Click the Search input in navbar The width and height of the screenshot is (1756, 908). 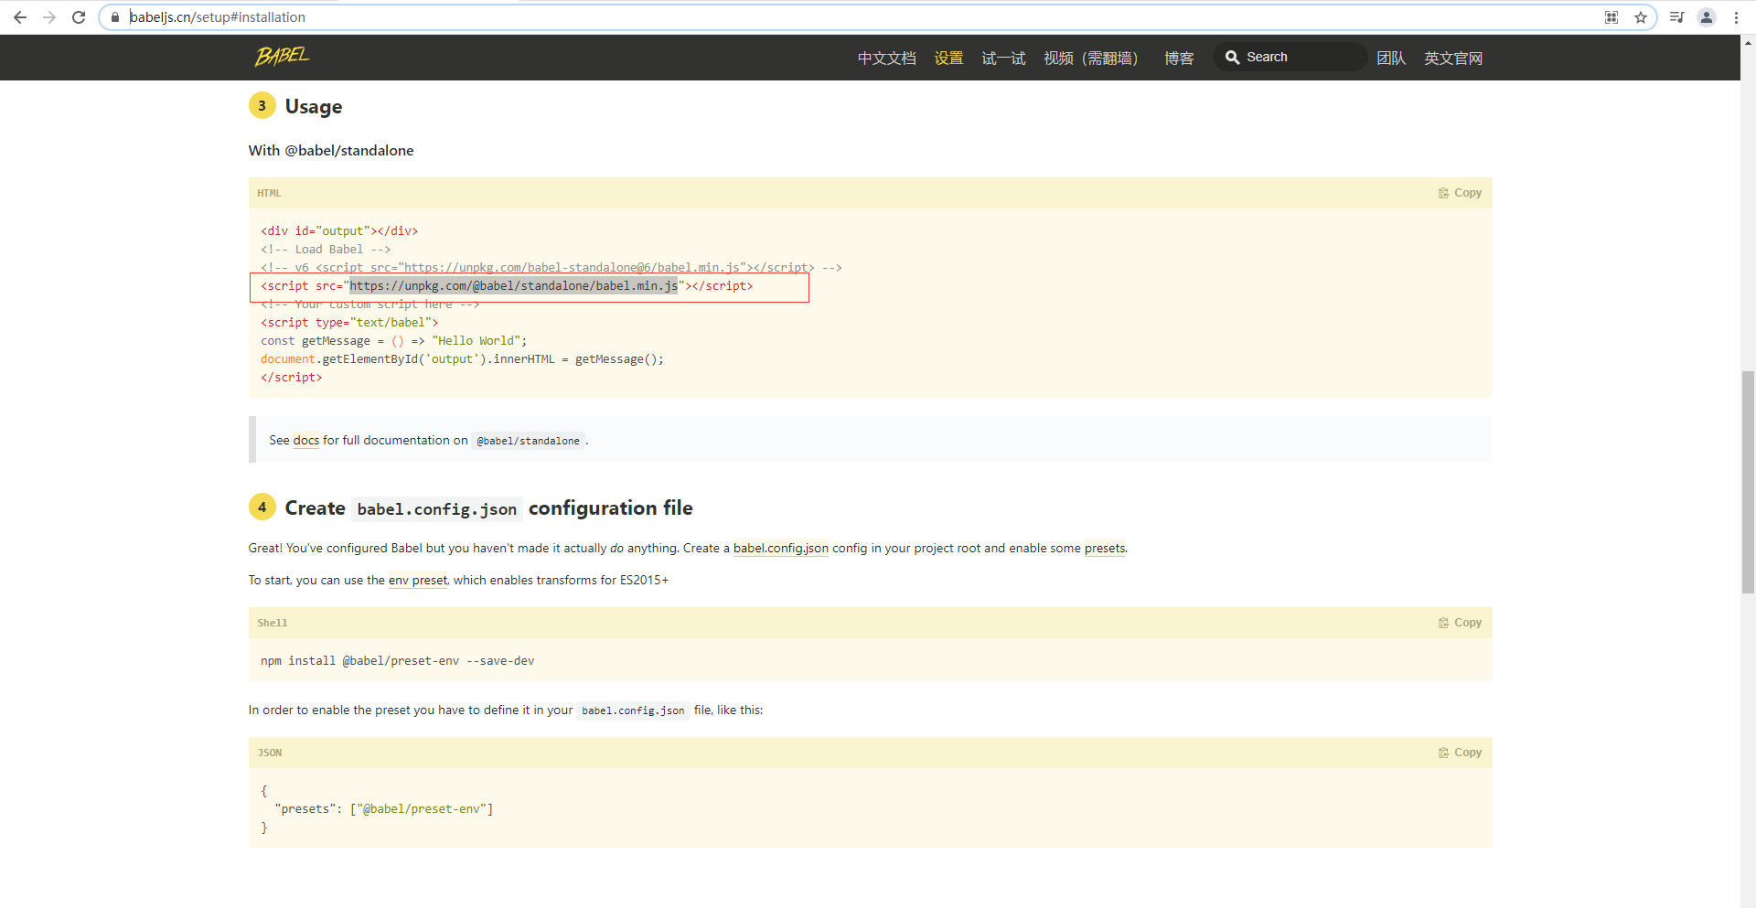pos(1290,57)
